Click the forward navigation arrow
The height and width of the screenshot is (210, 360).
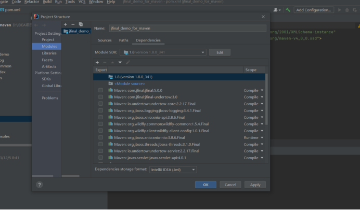tap(44, 25)
